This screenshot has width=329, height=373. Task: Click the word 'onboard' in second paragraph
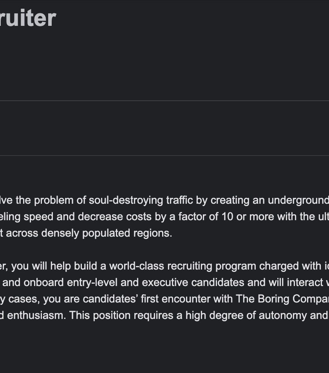(x=43, y=282)
